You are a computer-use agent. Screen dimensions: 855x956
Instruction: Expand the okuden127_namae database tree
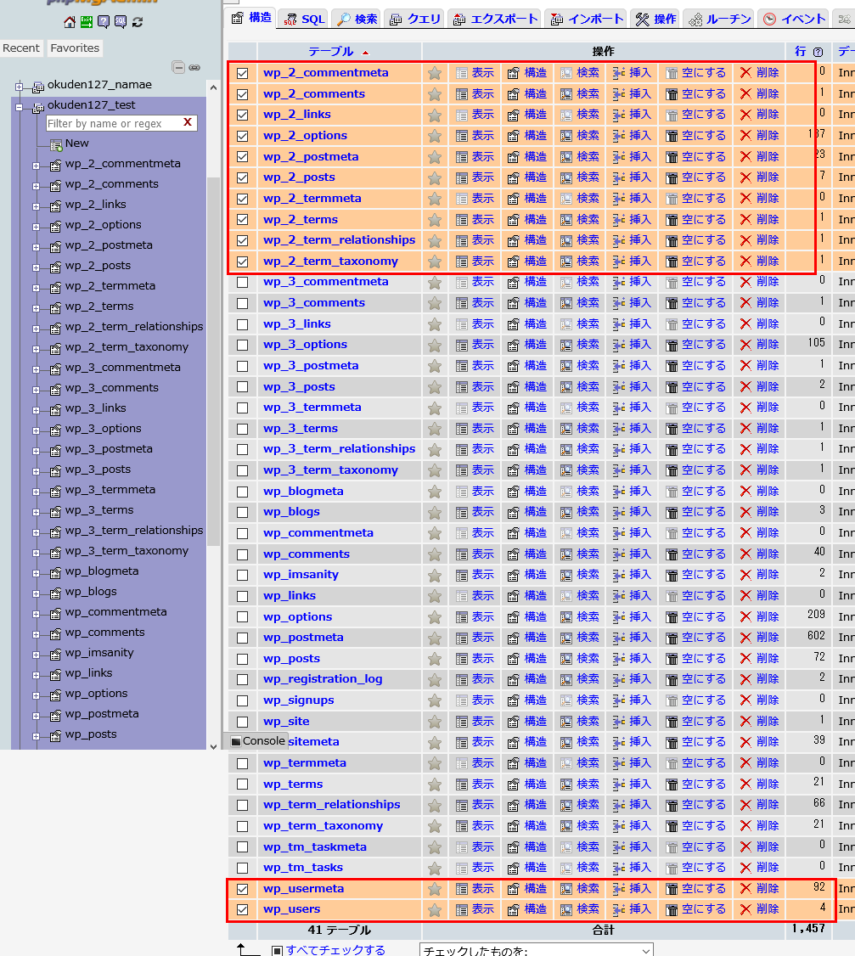pyautogui.click(x=19, y=86)
